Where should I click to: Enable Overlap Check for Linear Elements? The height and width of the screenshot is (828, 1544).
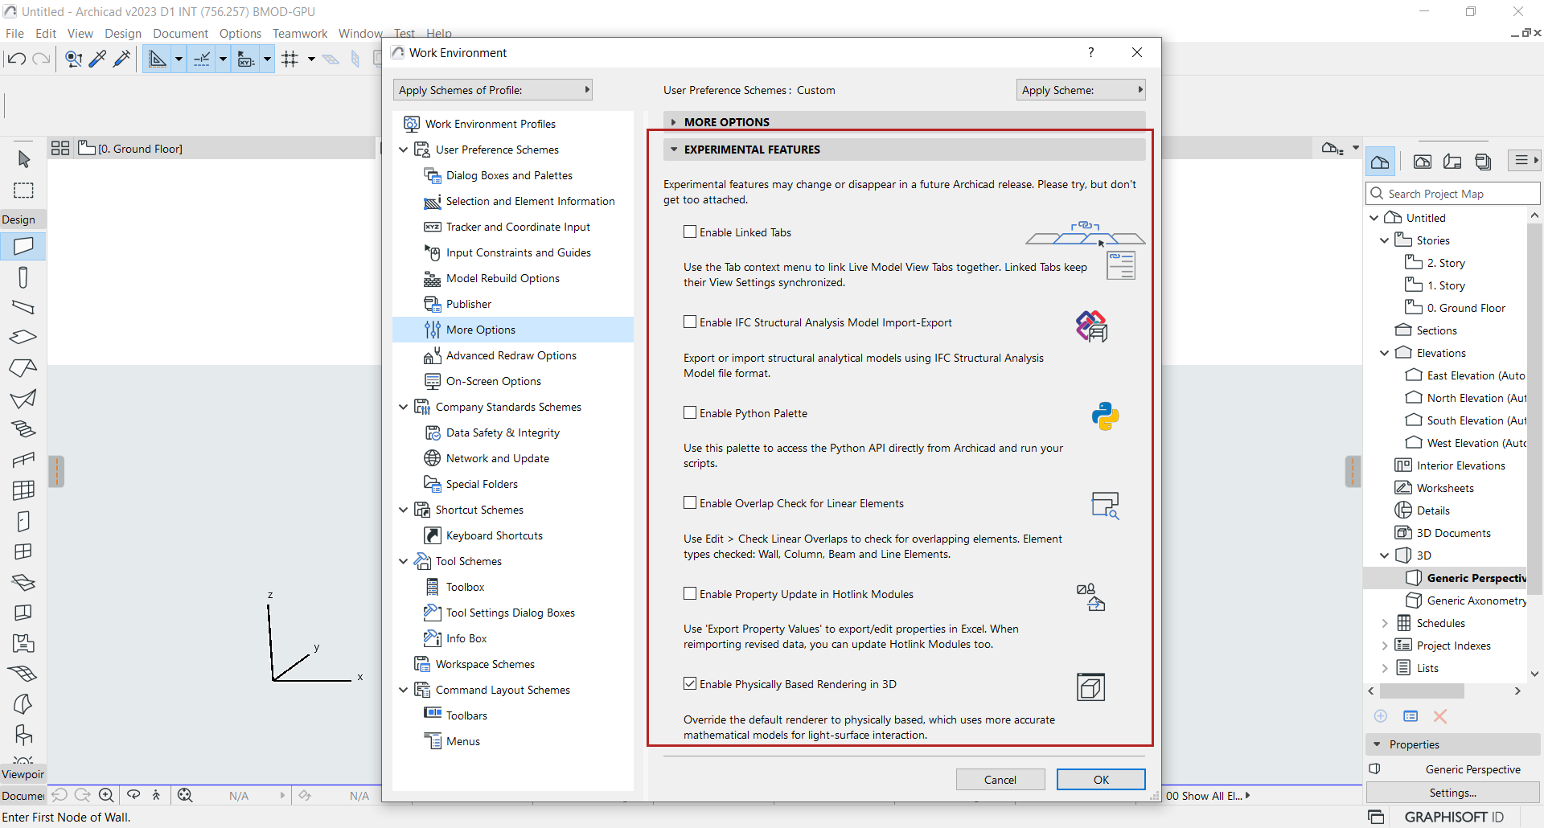(x=690, y=503)
